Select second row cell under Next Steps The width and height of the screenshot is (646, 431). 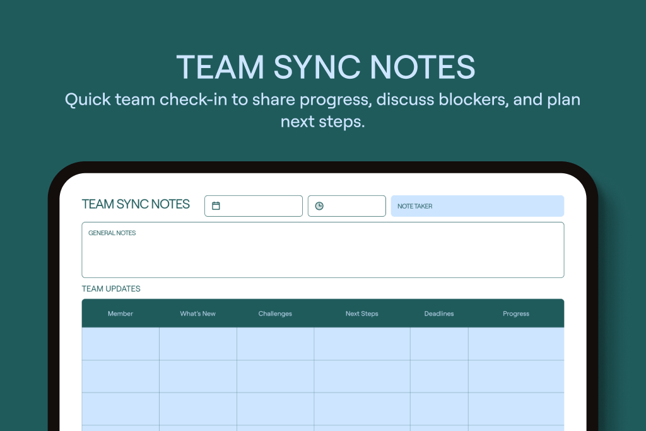(361, 376)
